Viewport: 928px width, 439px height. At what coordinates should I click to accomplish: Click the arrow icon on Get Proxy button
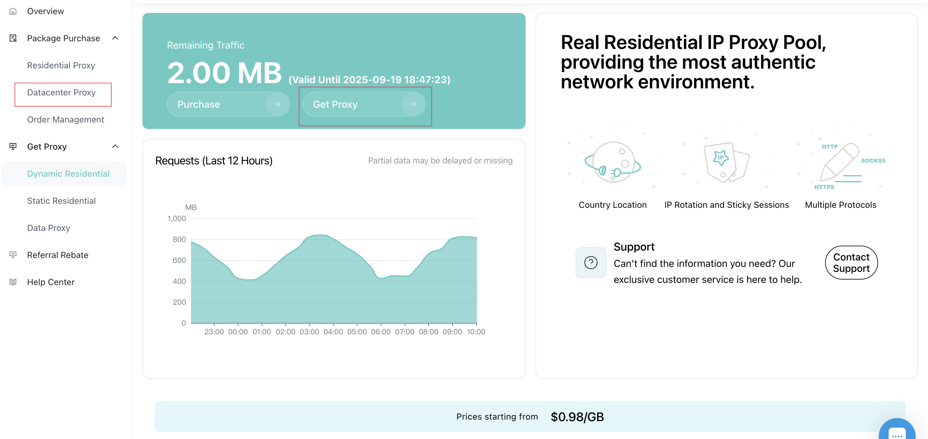coord(413,104)
